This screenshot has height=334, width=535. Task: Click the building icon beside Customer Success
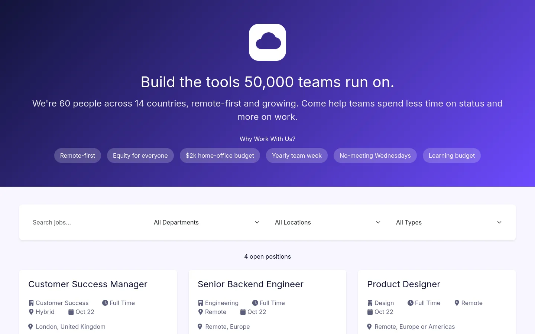31,303
